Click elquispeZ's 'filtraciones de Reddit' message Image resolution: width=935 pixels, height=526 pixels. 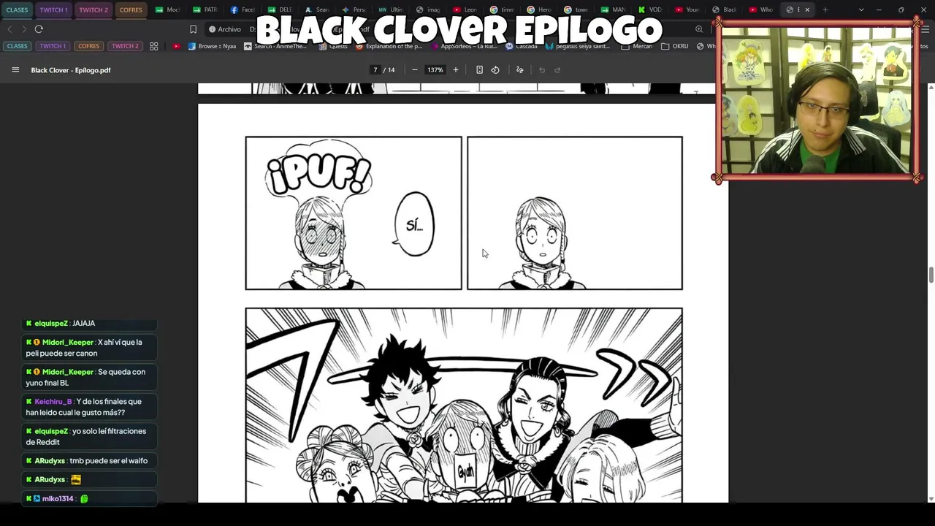[89, 436]
